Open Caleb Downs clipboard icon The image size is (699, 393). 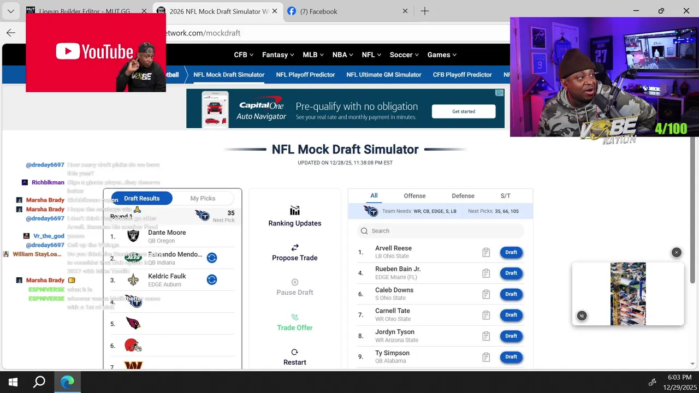pyautogui.click(x=486, y=294)
